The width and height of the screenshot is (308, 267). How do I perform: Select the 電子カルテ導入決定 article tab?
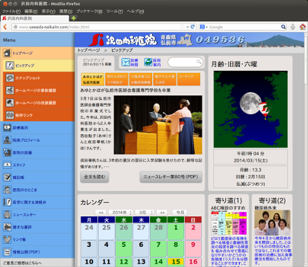click(x=165, y=79)
